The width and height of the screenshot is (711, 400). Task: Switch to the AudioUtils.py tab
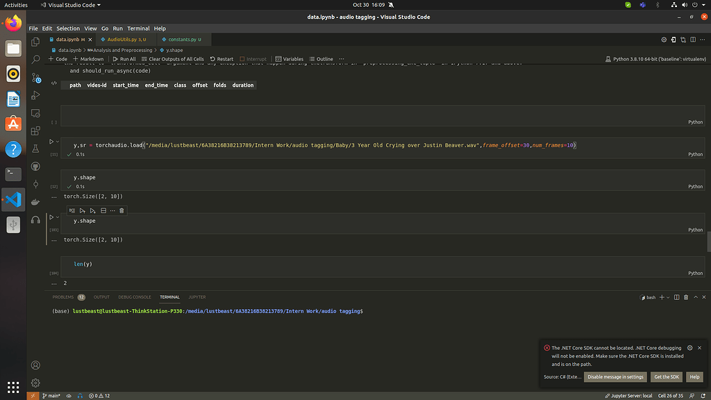tap(122, 40)
